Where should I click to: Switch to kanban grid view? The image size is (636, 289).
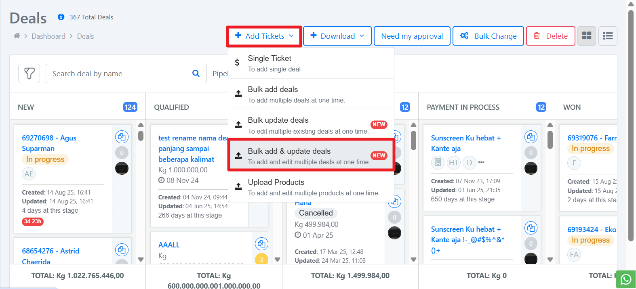tap(586, 36)
